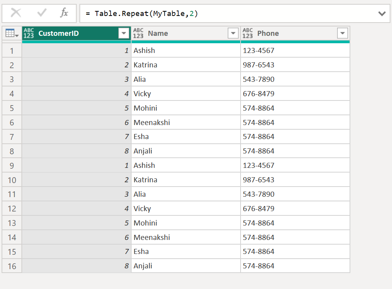Click the fx icon to add a new step
The image size is (392, 289).
click(x=65, y=13)
